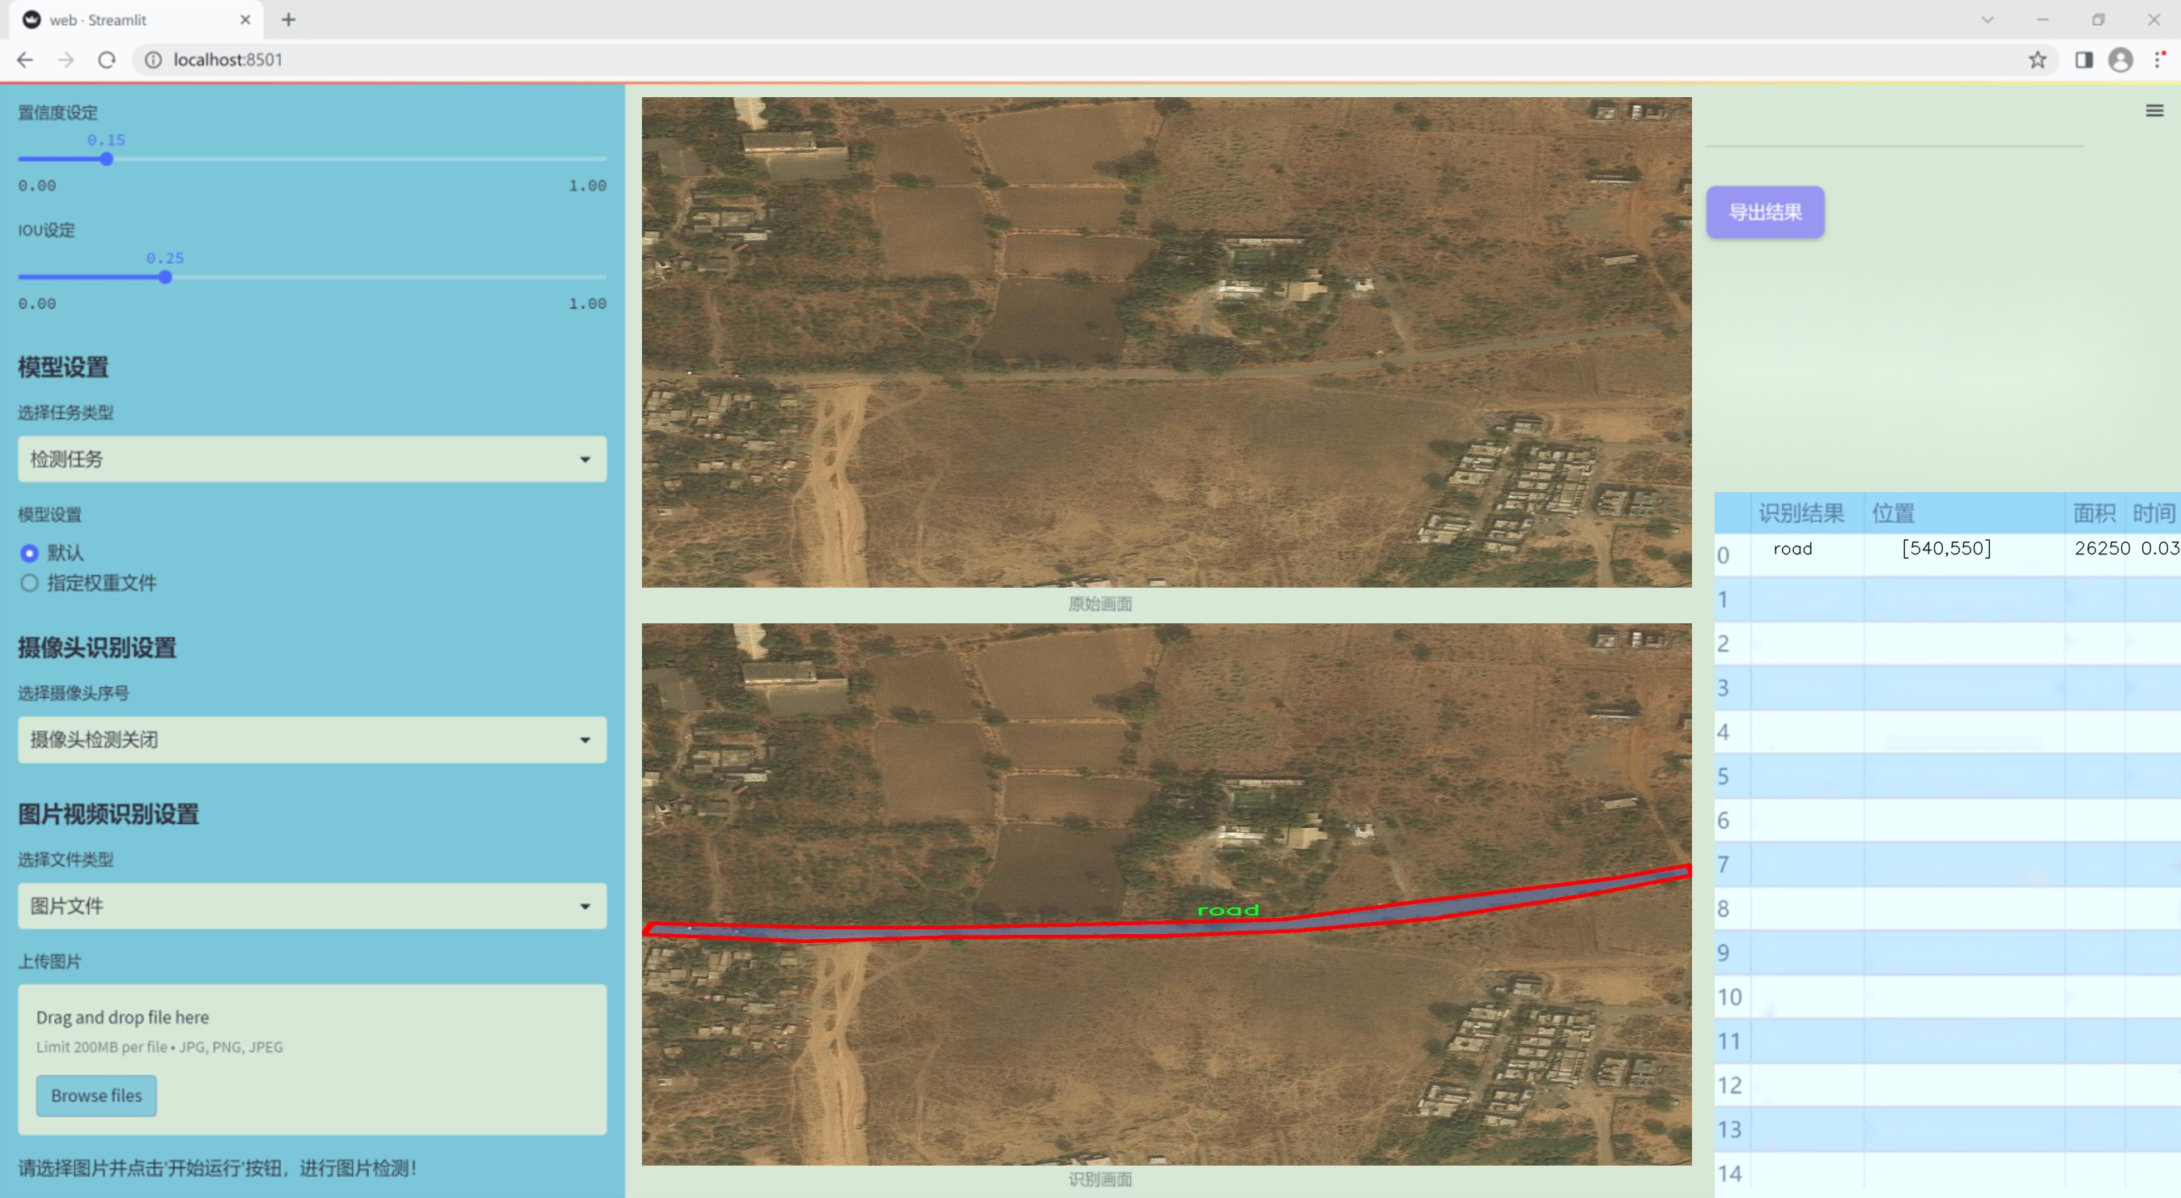Open the browser side panel icon
2181x1198 pixels.
pos(2084,60)
